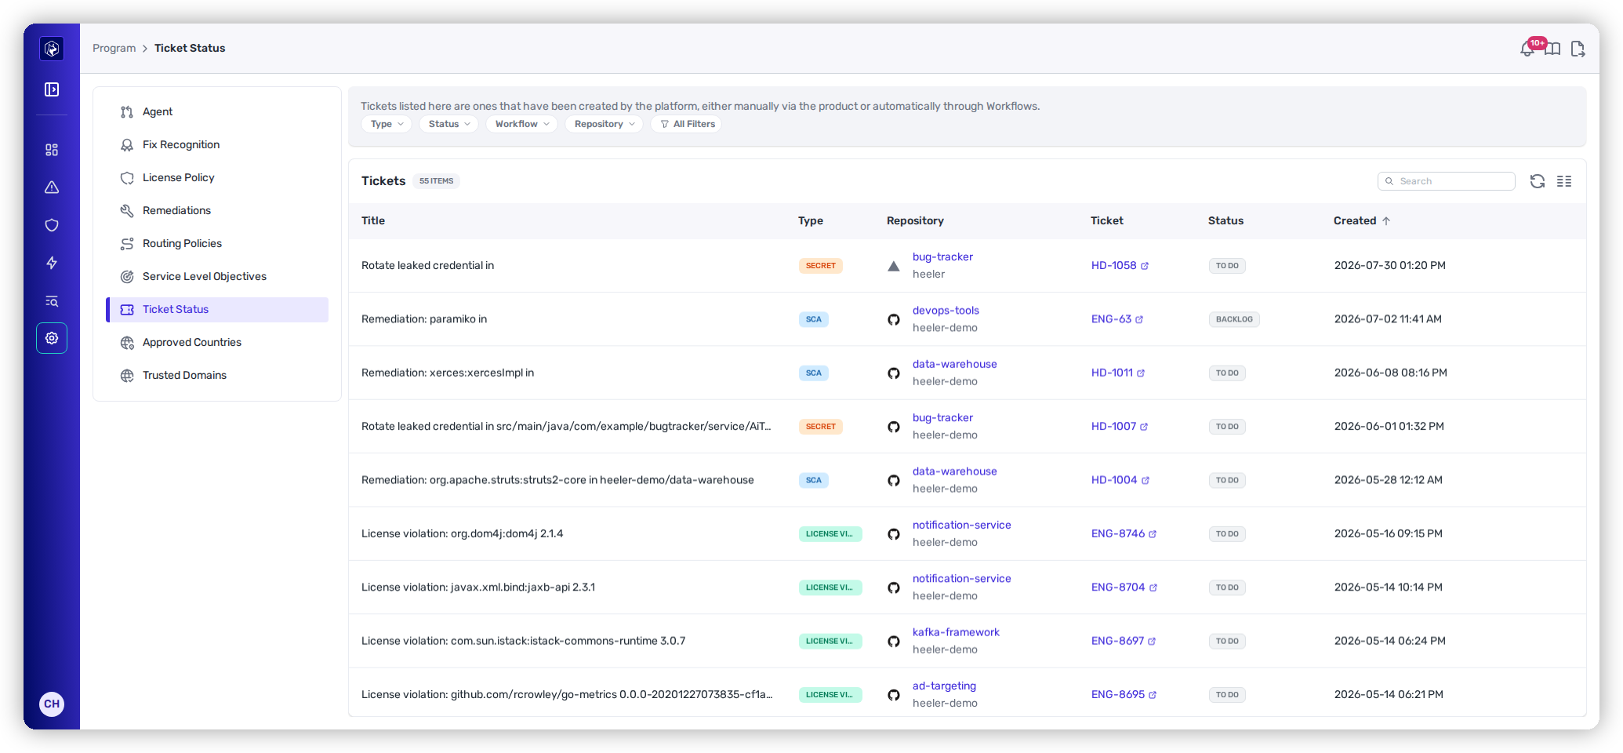Click GitHub icon in kafka-framework row
Screen dimensions: 1623x753
point(894,641)
